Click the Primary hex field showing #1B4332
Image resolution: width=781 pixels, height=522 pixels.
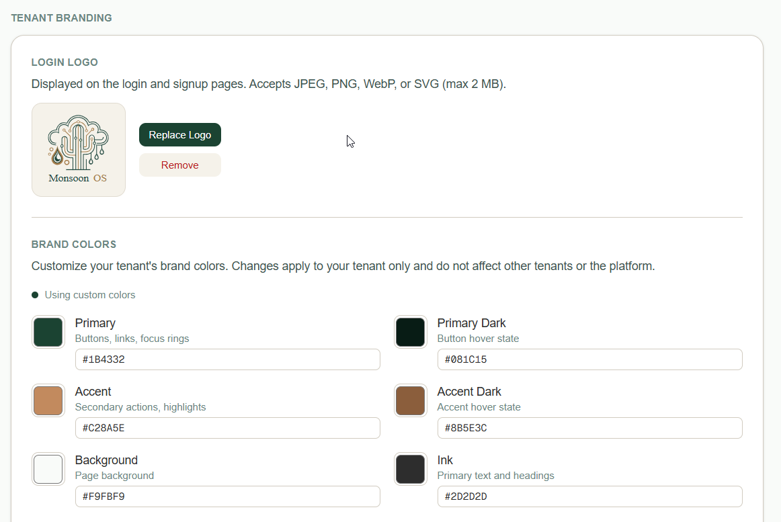(x=227, y=359)
